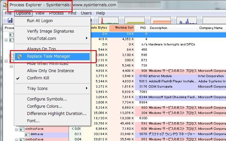The height and width of the screenshot is (141, 226).
Task: Click the dwm.exe process icon
Action: coord(27,134)
